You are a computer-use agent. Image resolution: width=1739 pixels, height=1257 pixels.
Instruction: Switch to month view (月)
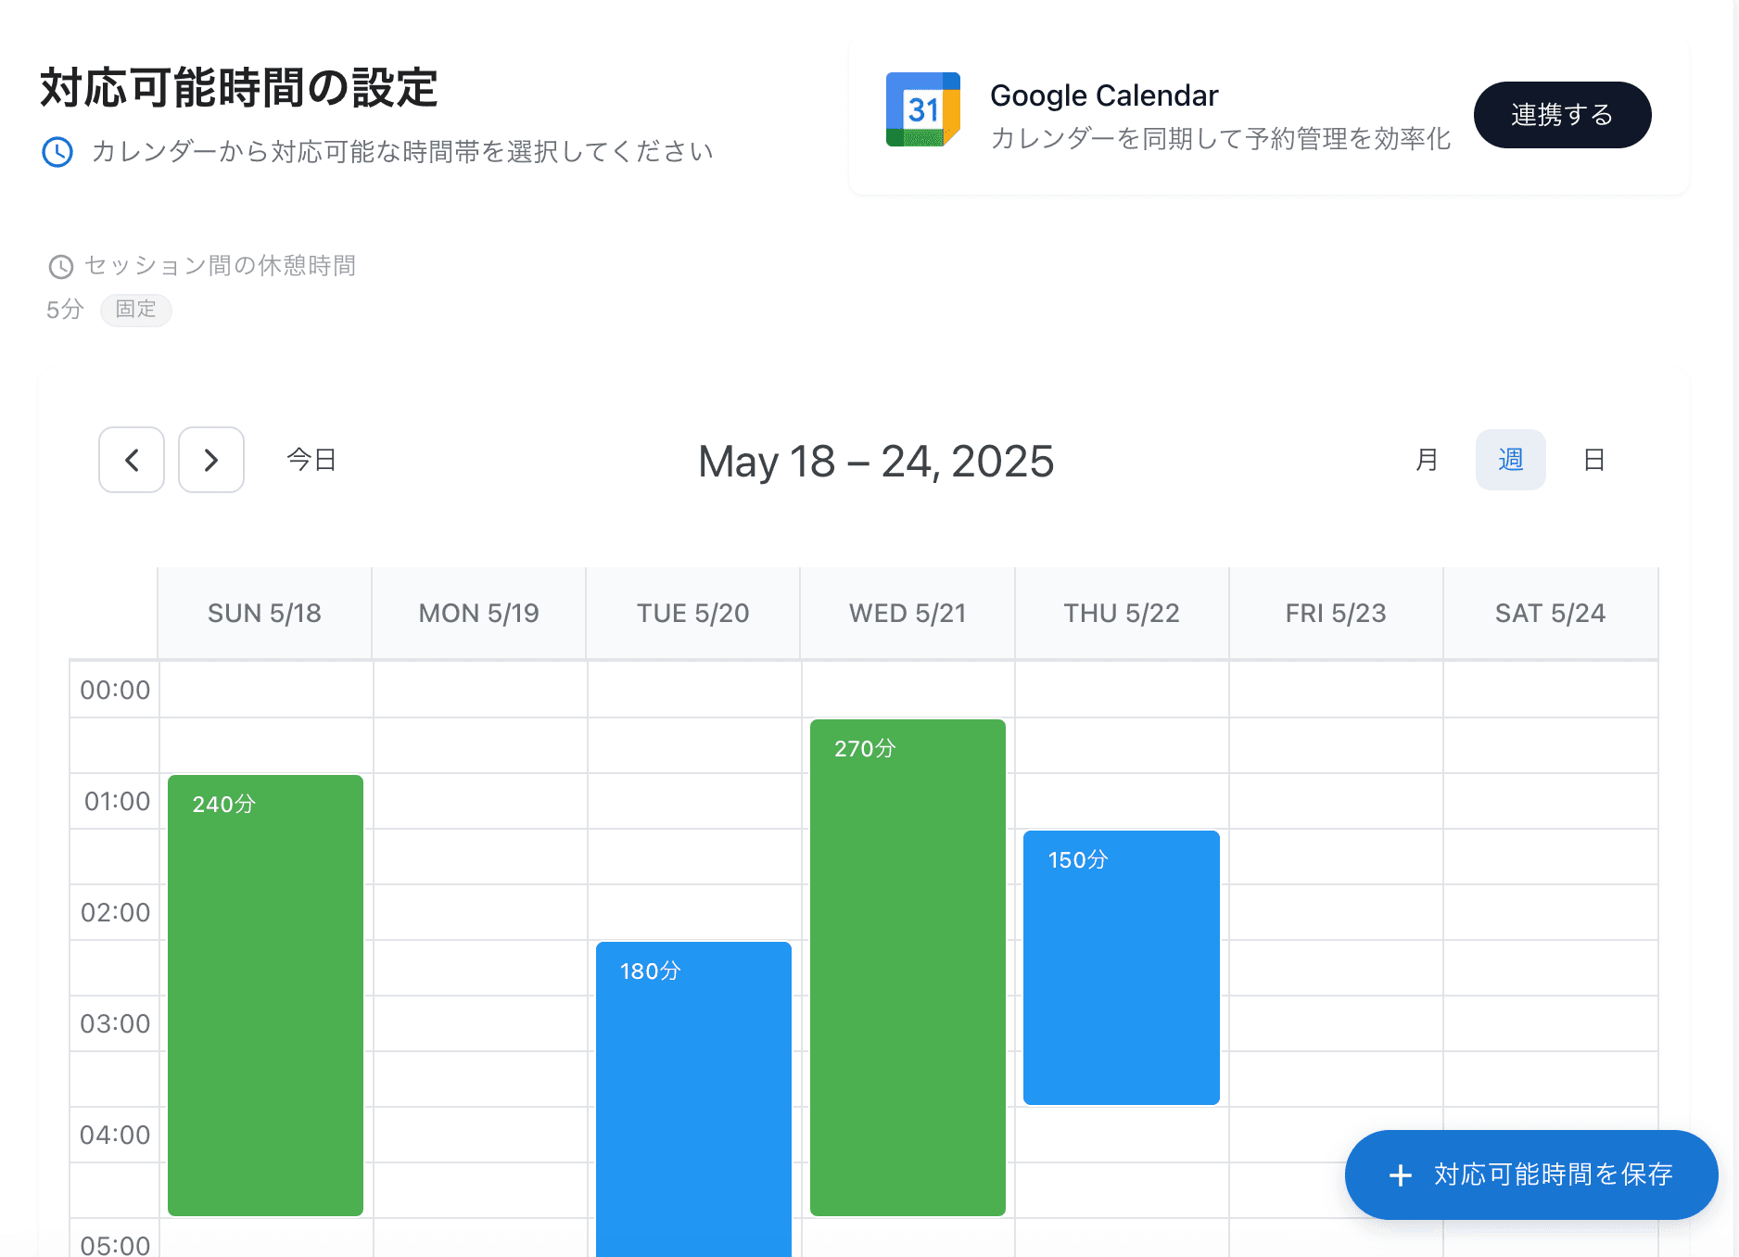[1427, 460]
